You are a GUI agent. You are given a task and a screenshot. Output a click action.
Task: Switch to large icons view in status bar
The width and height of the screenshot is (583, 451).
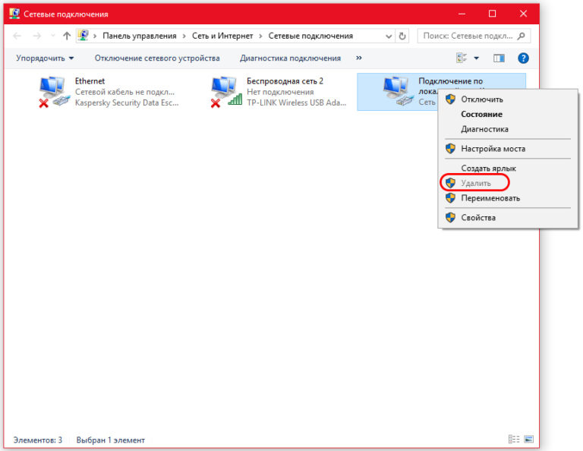(x=528, y=440)
